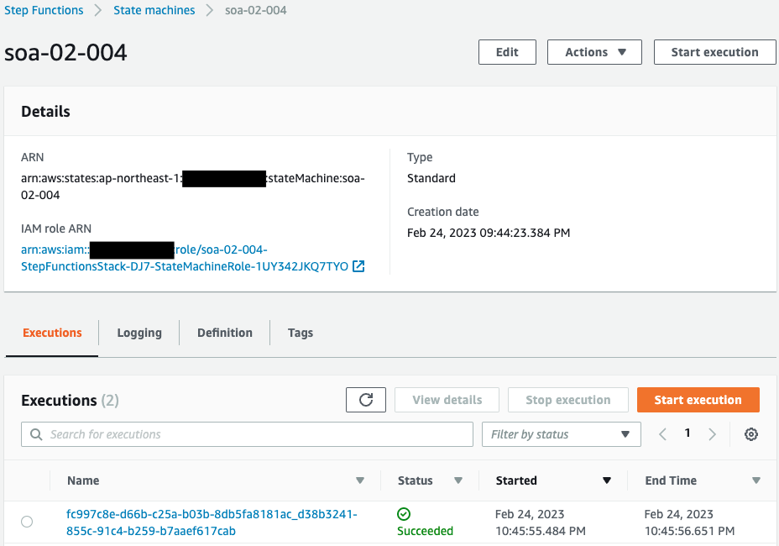
Task: Click the Status column header
Action: coord(415,480)
